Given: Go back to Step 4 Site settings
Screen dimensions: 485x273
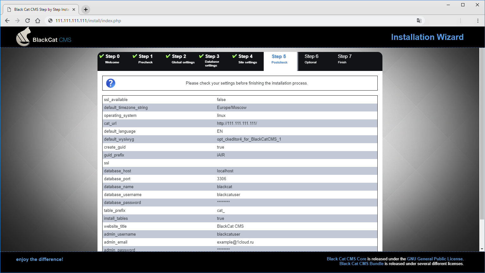Looking at the screenshot, I should tap(246, 59).
